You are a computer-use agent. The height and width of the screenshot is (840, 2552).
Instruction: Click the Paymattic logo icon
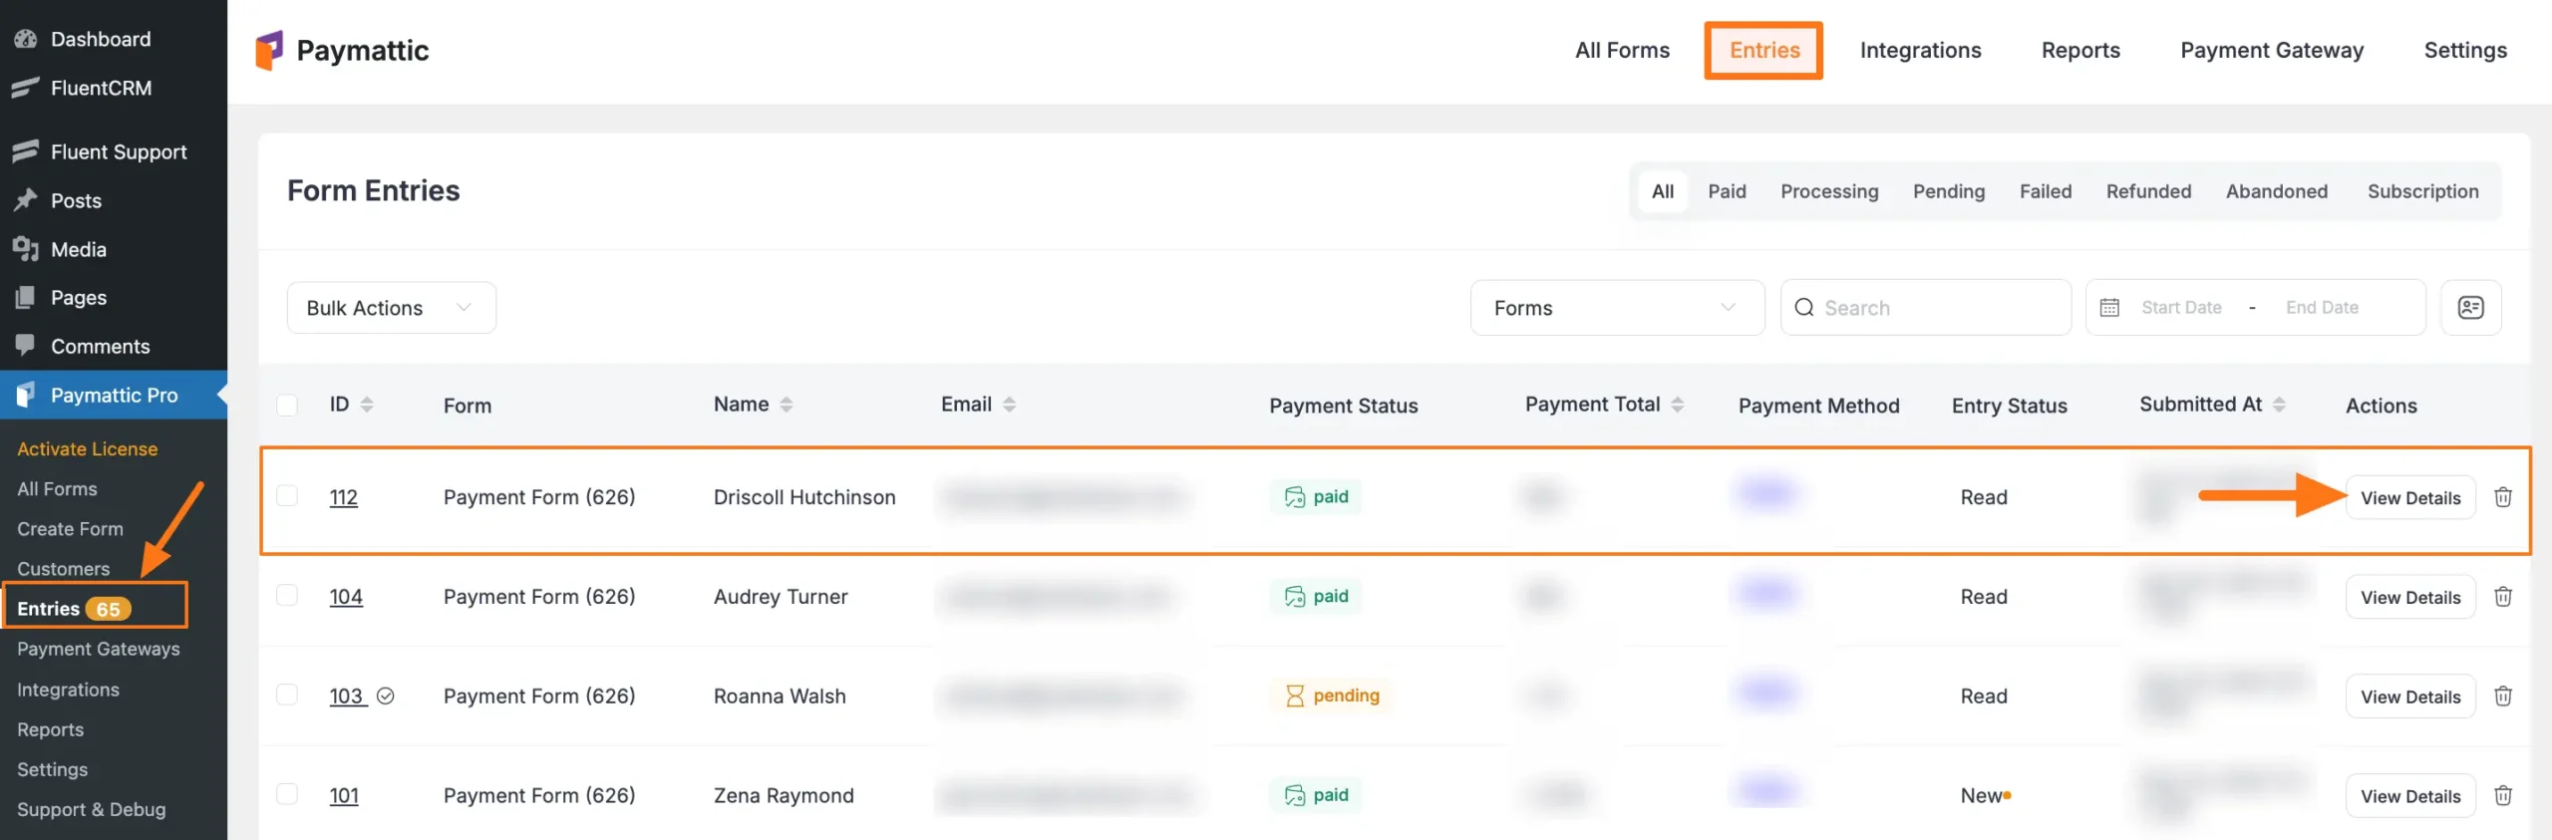(x=269, y=51)
